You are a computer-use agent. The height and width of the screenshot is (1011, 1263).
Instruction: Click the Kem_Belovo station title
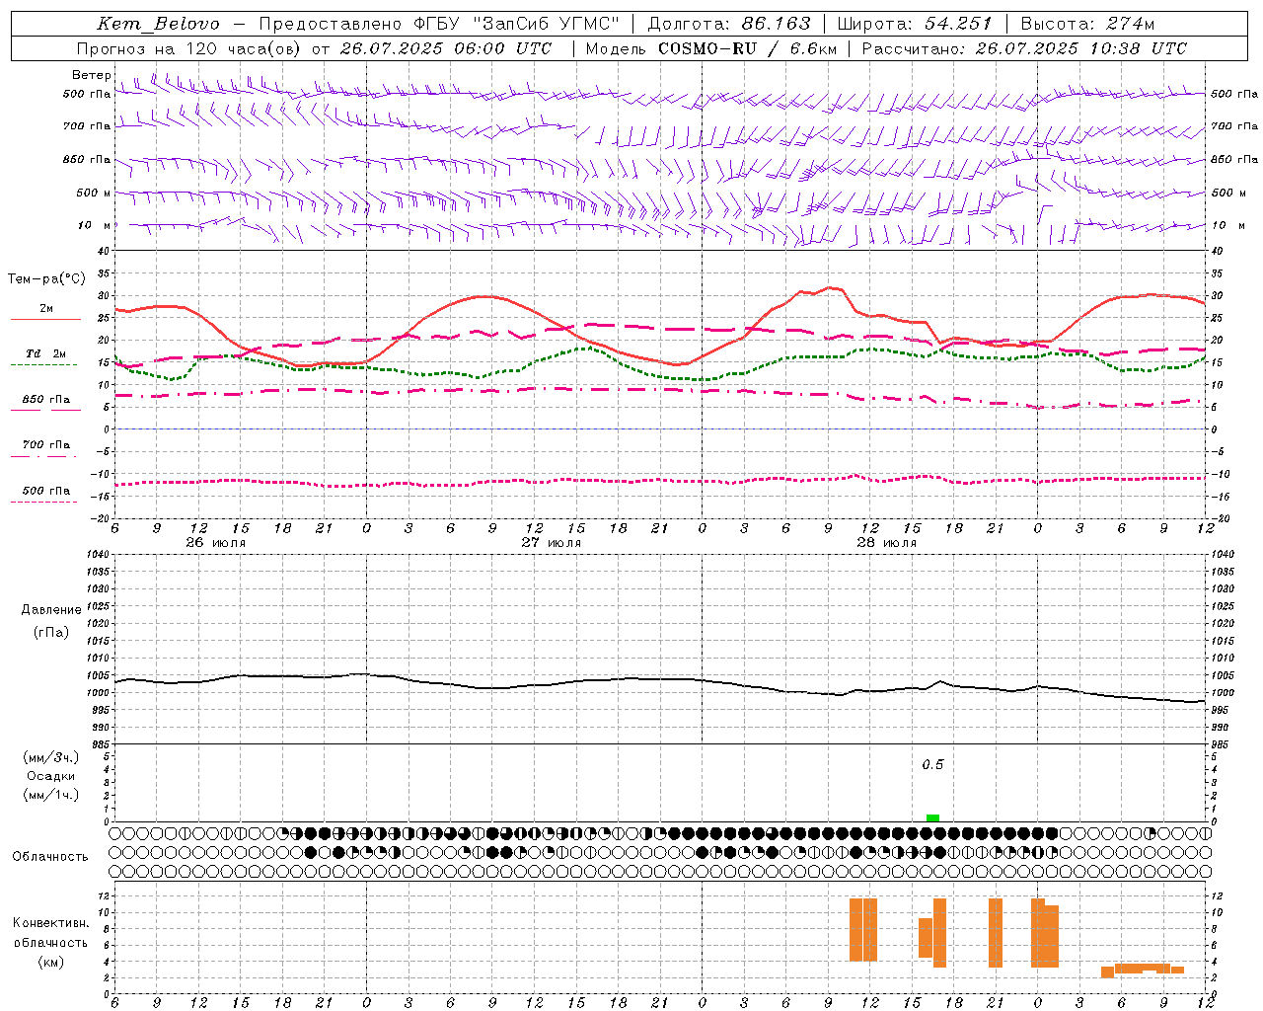point(158,24)
